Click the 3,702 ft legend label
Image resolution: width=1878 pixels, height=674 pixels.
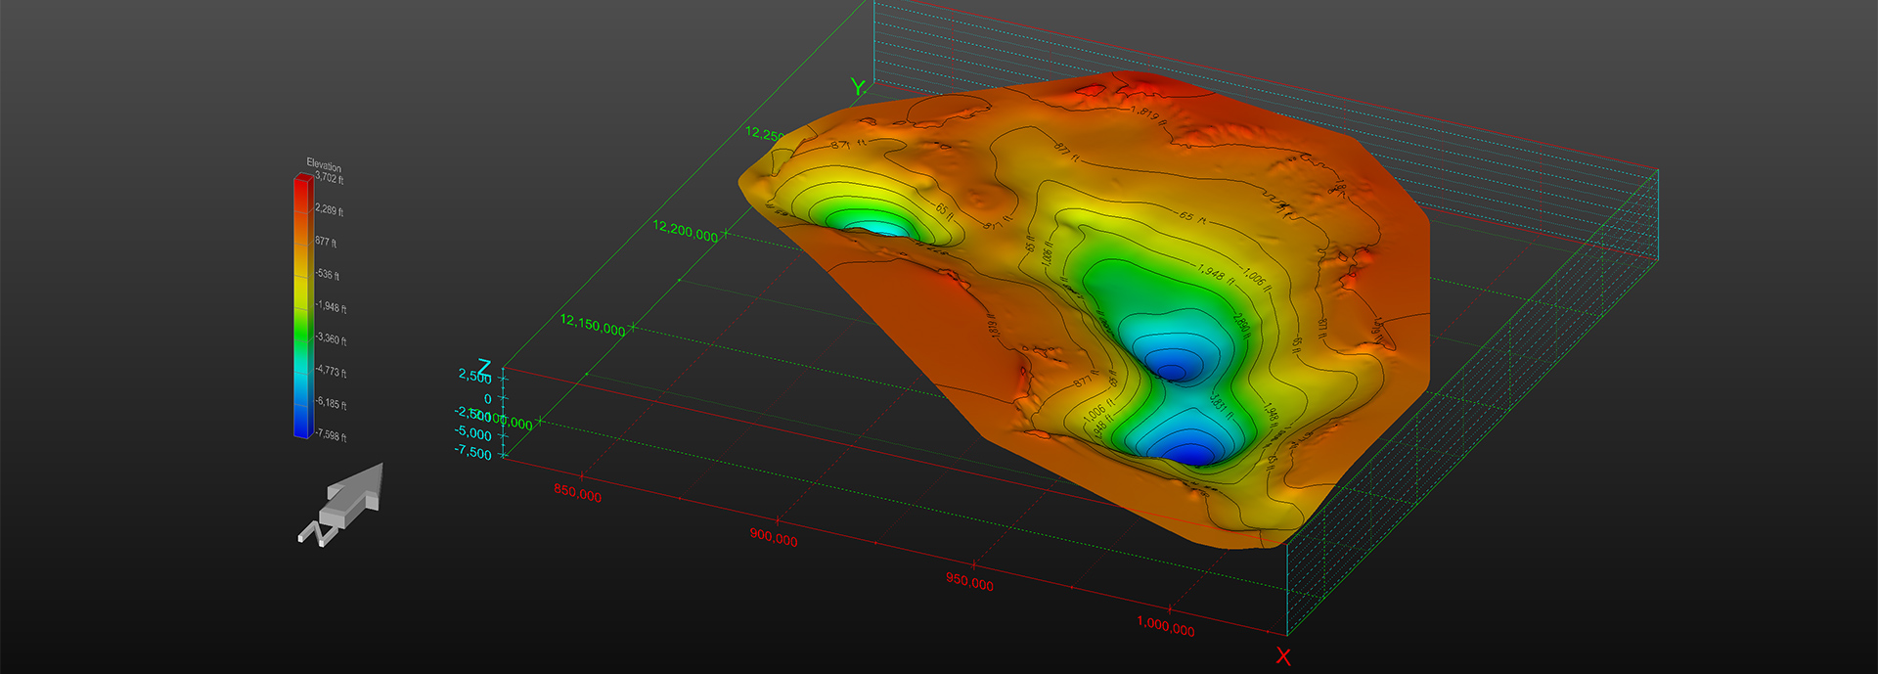[329, 178]
